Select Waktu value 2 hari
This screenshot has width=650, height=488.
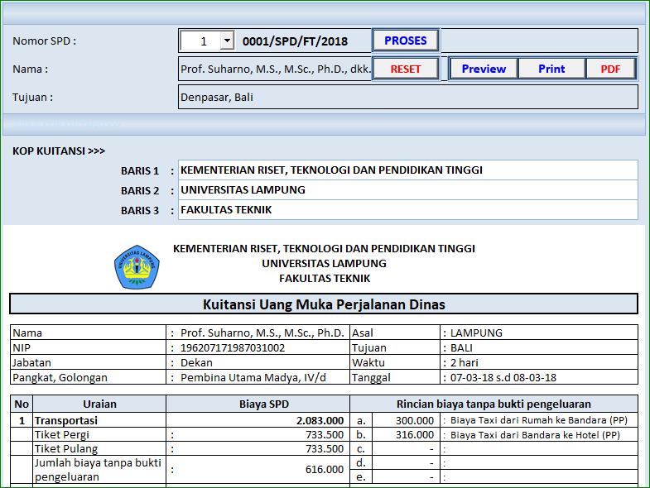[464, 363]
